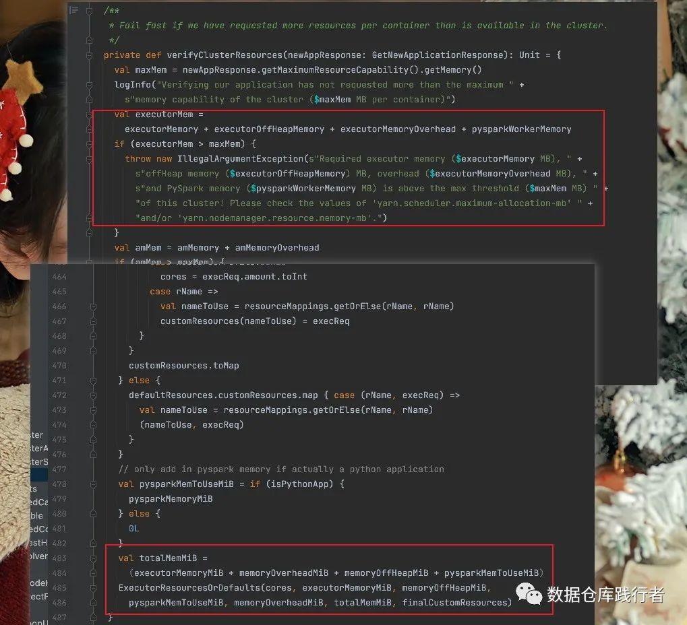
Task: Click the line-structure icon at the top of the gutter
Action: click(x=72, y=10)
